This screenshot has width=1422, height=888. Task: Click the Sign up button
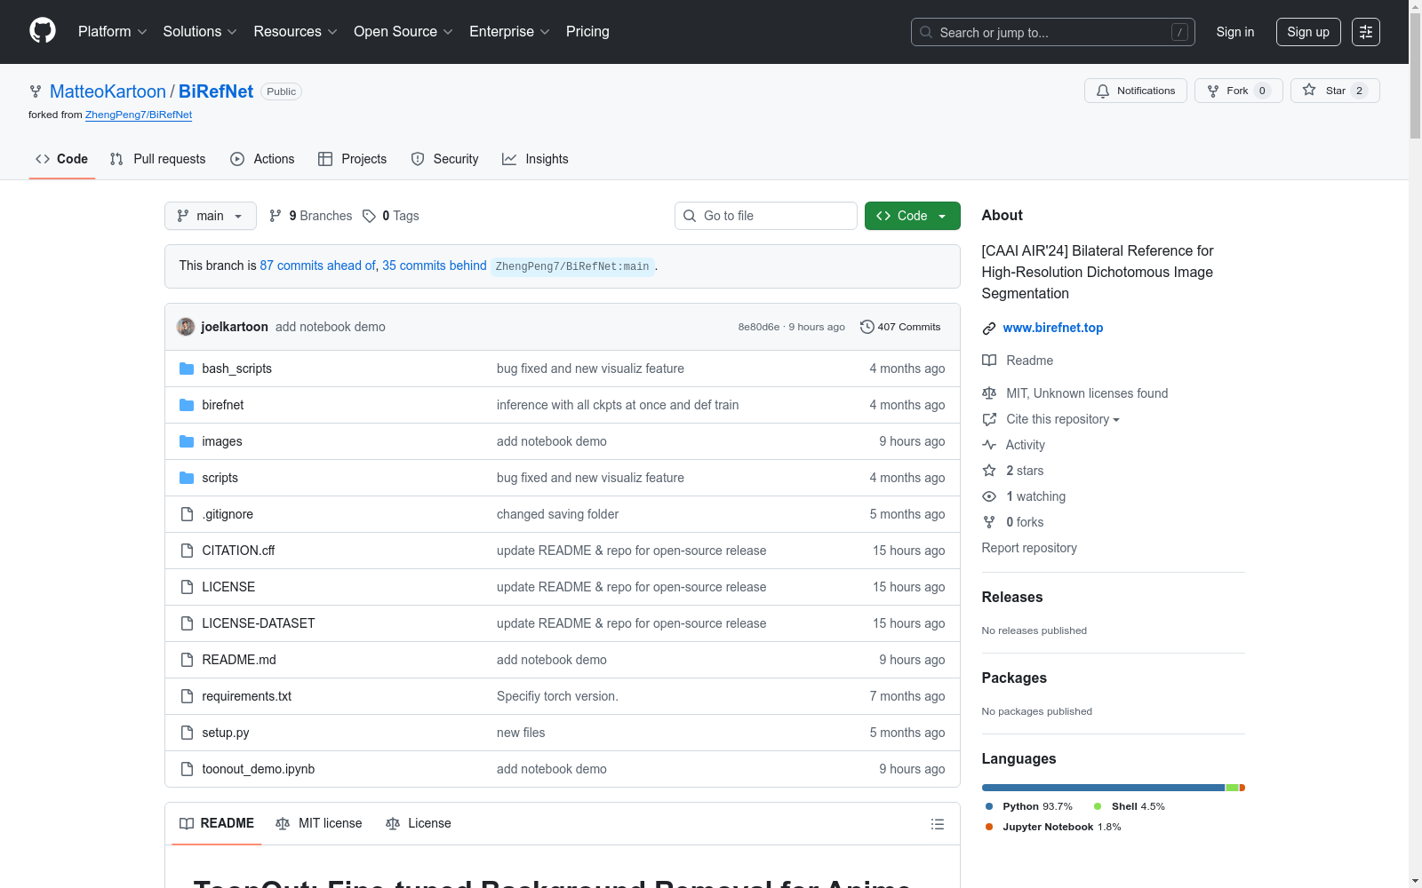1308,32
